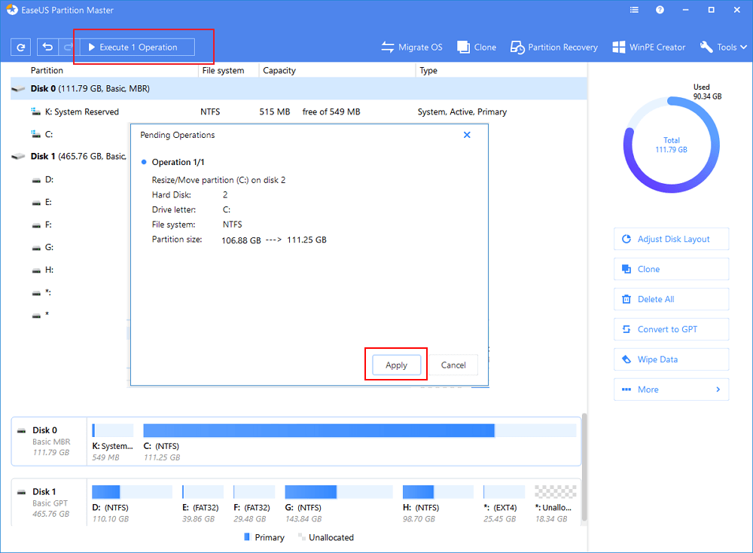Viewport: 753px width, 553px height.
Task: Launch the Clone tool in the top toolbar
Action: pyautogui.click(x=477, y=47)
